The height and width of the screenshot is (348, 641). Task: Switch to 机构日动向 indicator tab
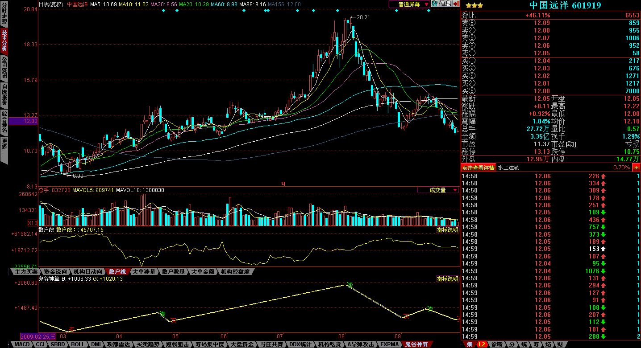point(88,272)
